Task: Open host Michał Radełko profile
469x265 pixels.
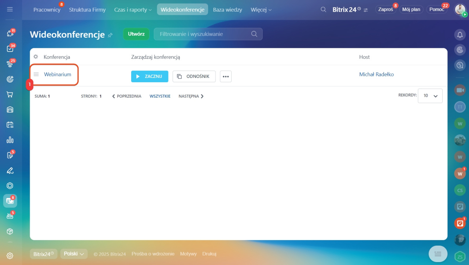Action: pyautogui.click(x=376, y=74)
